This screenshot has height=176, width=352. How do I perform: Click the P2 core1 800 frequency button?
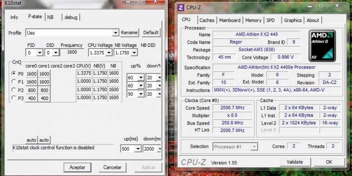pyautogui.click(x=44, y=90)
